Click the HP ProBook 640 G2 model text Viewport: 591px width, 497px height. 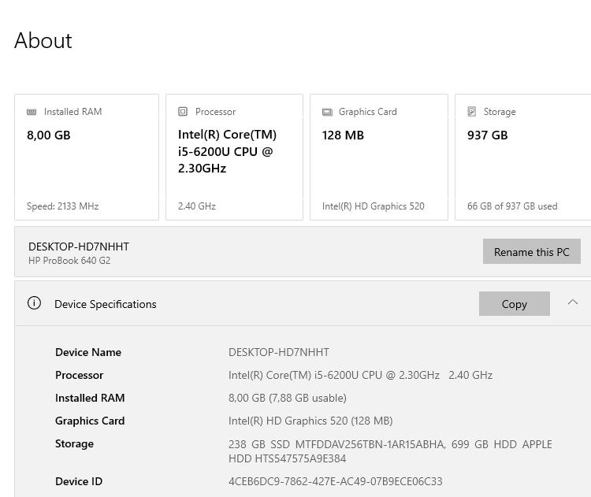click(x=69, y=261)
